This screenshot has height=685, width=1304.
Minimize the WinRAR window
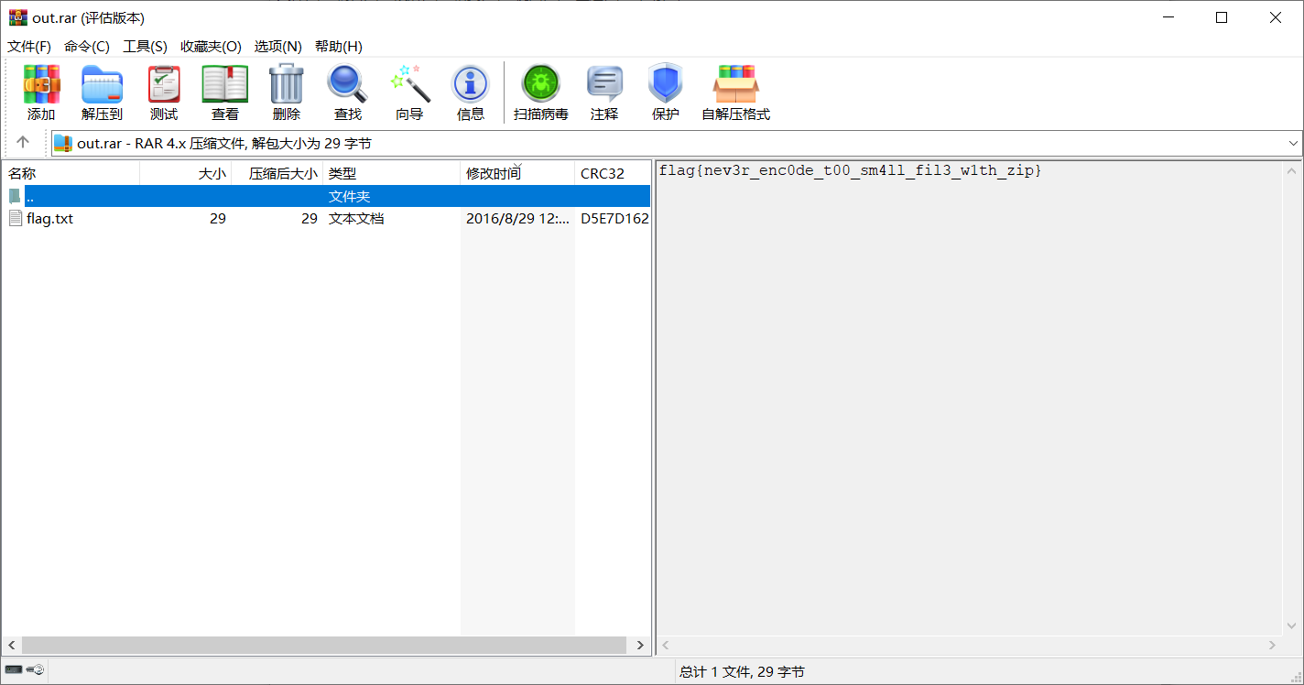tap(1168, 17)
